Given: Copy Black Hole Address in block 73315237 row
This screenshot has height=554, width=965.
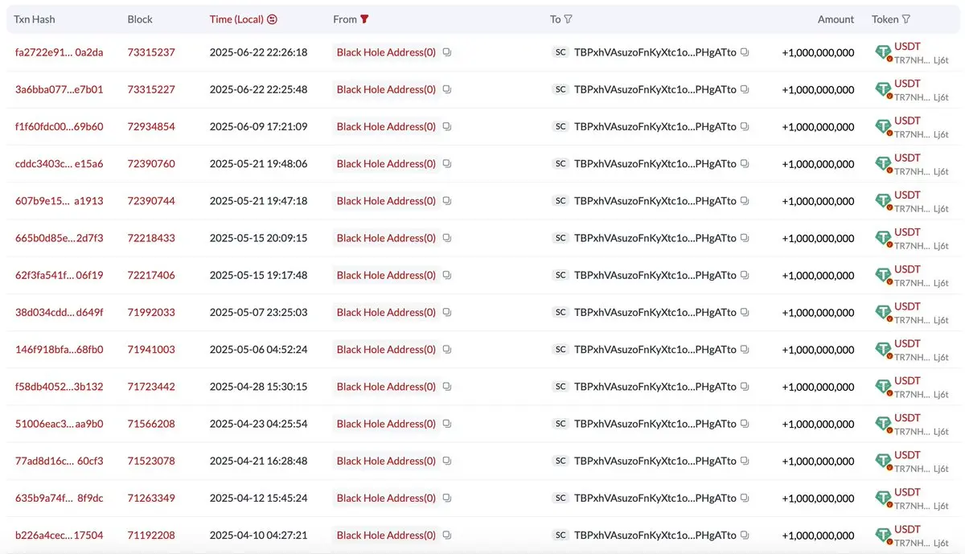Looking at the screenshot, I should click(447, 52).
